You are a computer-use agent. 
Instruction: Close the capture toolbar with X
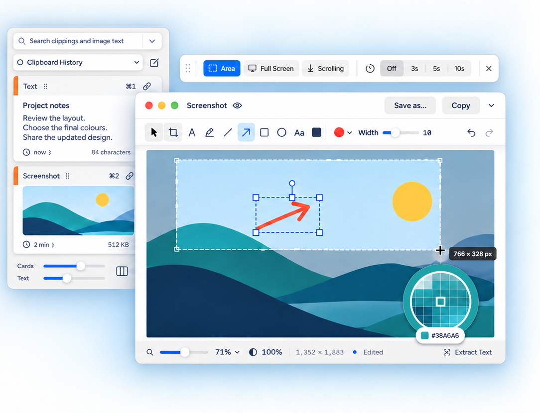click(489, 69)
